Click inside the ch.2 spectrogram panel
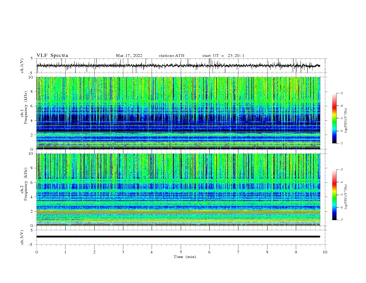 178,190
